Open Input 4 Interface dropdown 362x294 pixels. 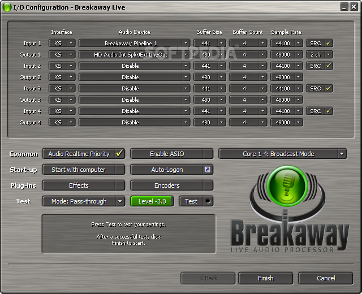[62, 111]
